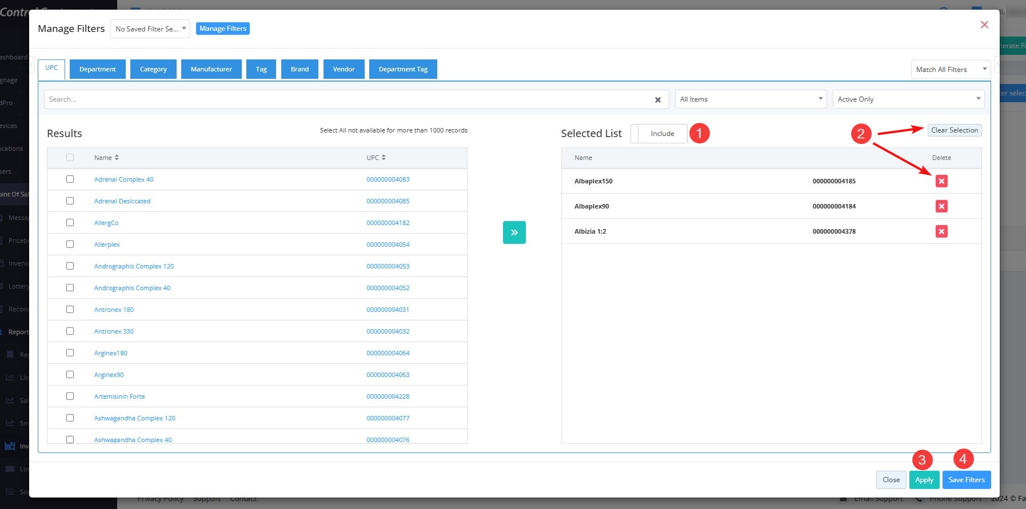Toggle the Include switch

coord(659,134)
